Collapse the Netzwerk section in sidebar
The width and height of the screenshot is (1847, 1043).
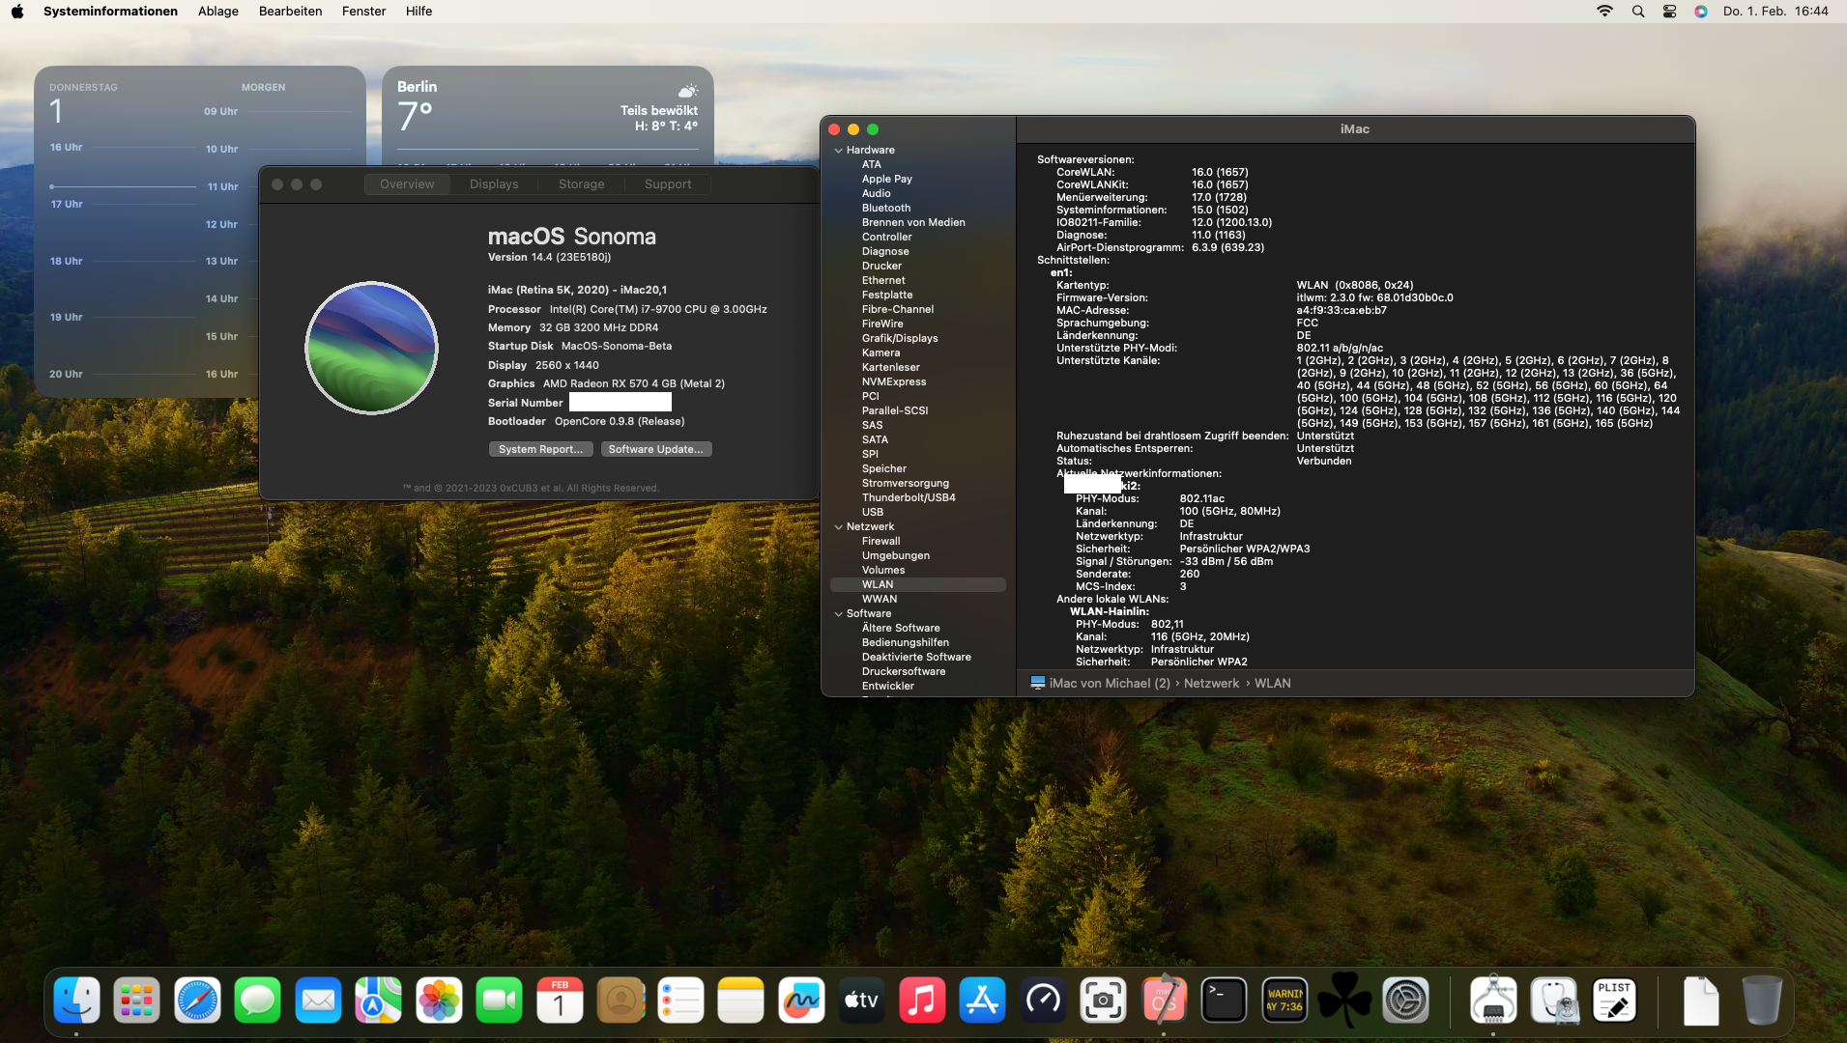pos(838,527)
